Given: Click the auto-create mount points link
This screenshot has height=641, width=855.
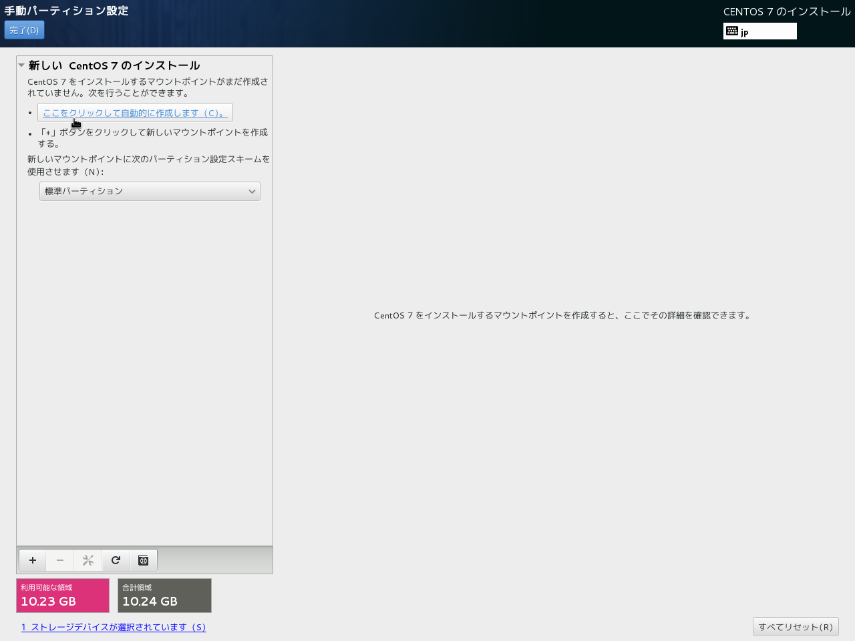Looking at the screenshot, I should 135,113.
